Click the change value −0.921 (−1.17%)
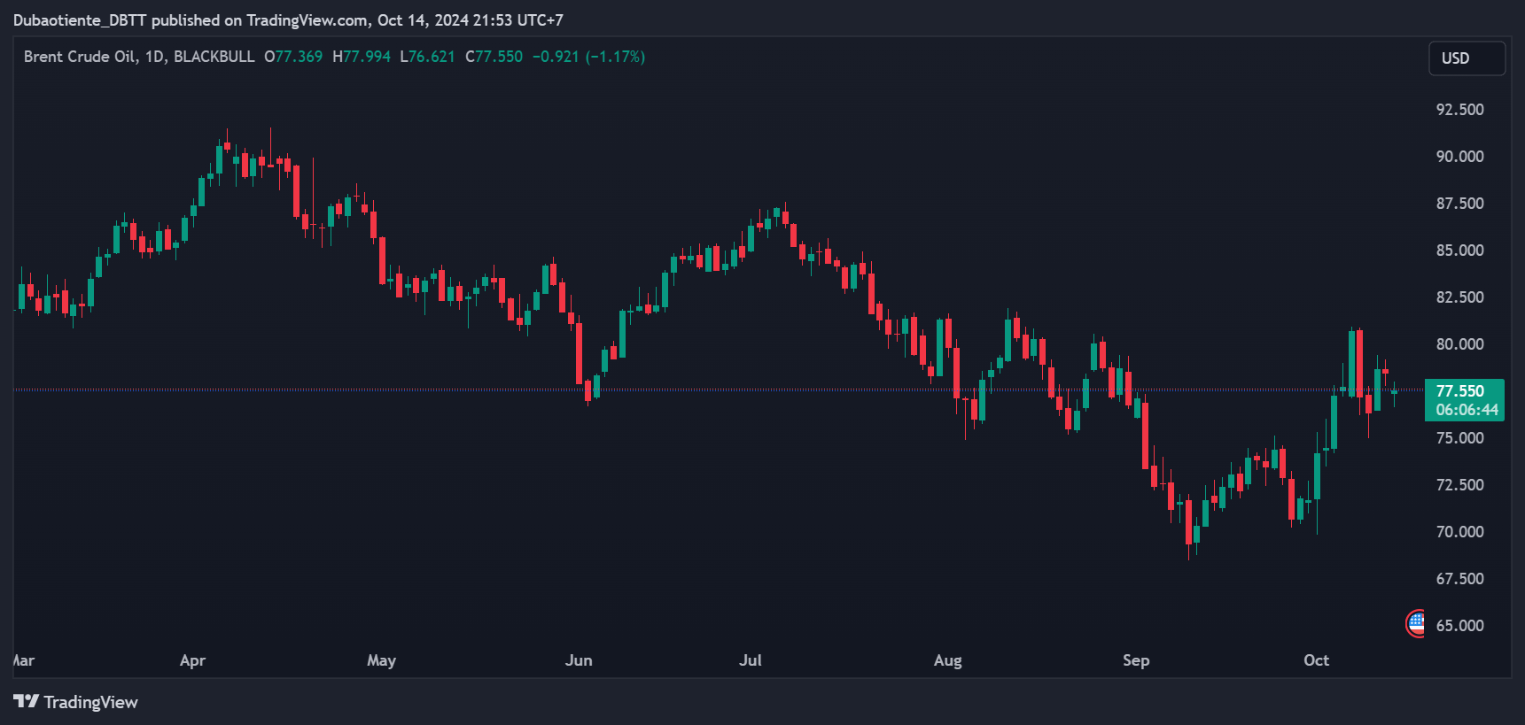This screenshot has height=725, width=1525. pyautogui.click(x=588, y=57)
